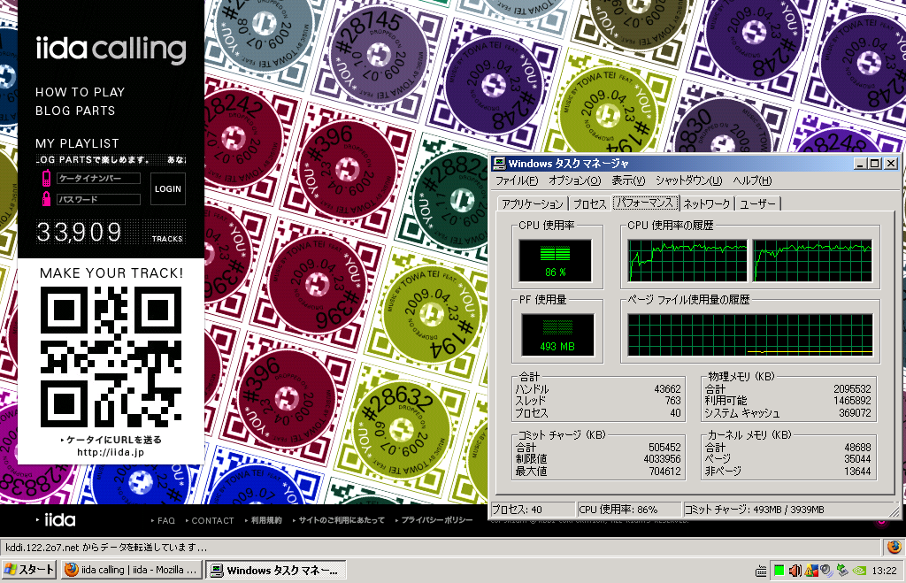The image size is (906, 583).
Task: Click the mobile phone icon beside number field
Action: [46, 179]
